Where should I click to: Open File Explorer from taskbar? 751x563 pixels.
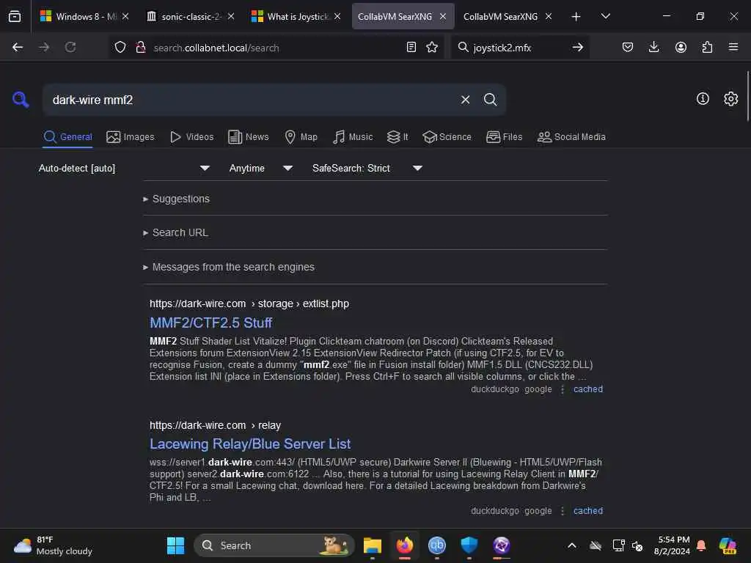tap(372, 545)
